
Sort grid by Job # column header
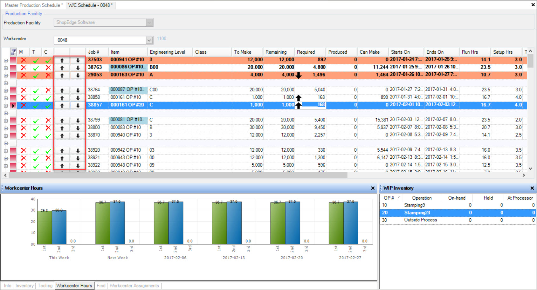pos(98,52)
